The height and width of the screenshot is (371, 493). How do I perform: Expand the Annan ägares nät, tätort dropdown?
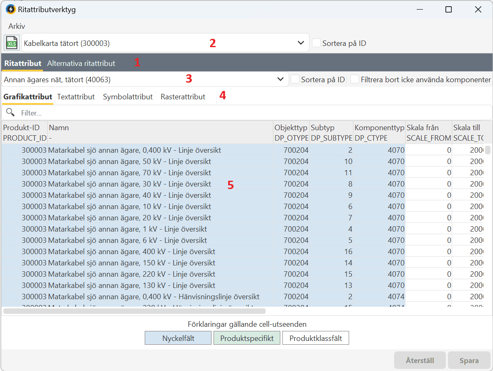[x=280, y=79]
